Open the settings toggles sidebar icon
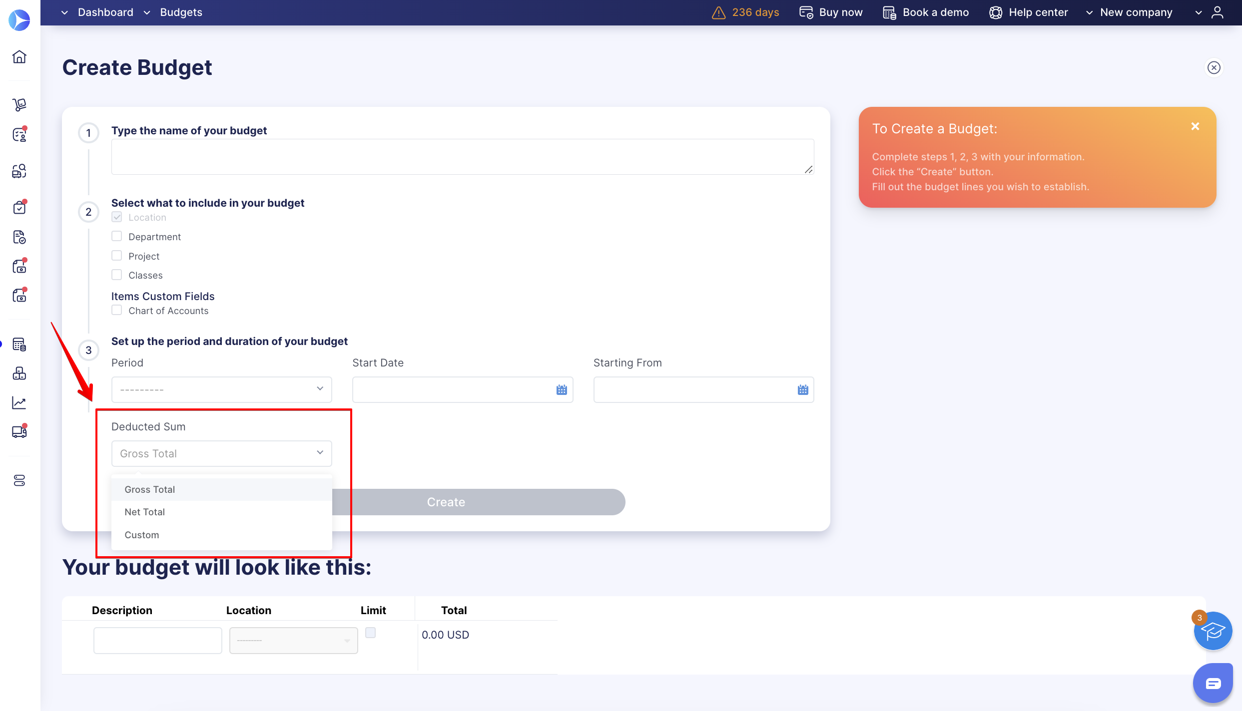This screenshot has height=711, width=1242. click(19, 480)
